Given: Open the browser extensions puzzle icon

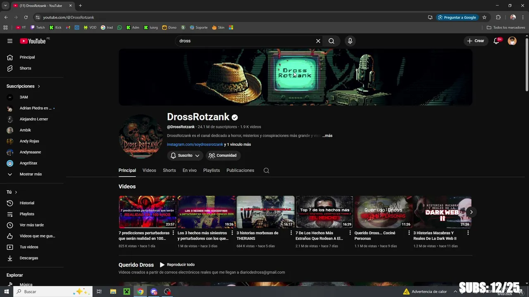Looking at the screenshot, I should click(x=498, y=17).
